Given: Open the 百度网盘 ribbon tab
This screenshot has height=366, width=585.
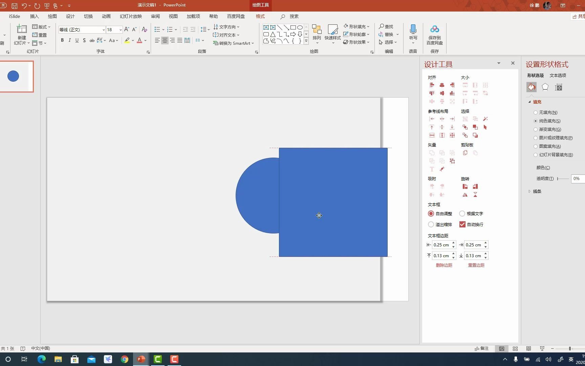Looking at the screenshot, I should (x=236, y=16).
